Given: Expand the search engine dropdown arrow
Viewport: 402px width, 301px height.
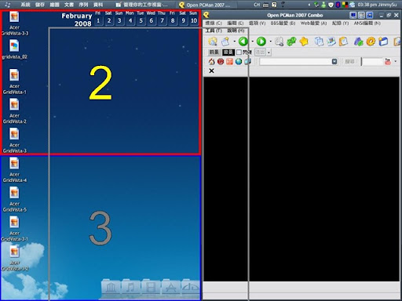Looking at the screenshot, I should pyautogui.click(x=395, y=61).
